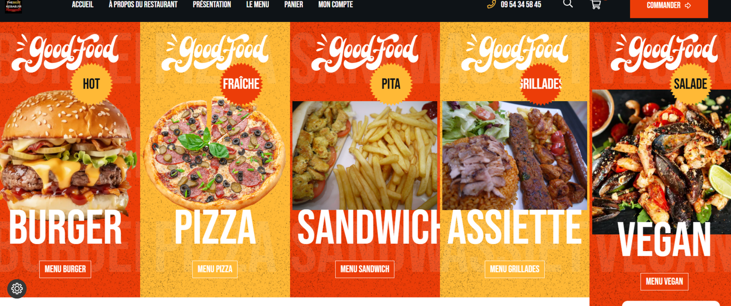Open the Panier navigation link
Viewport: 731px width, 306px height.
[x=294, y=5]
